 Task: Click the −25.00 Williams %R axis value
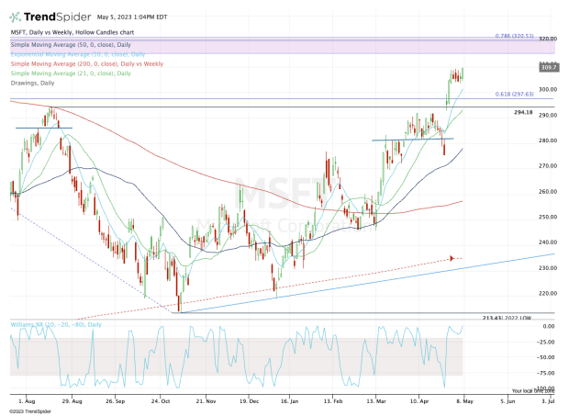546,342
